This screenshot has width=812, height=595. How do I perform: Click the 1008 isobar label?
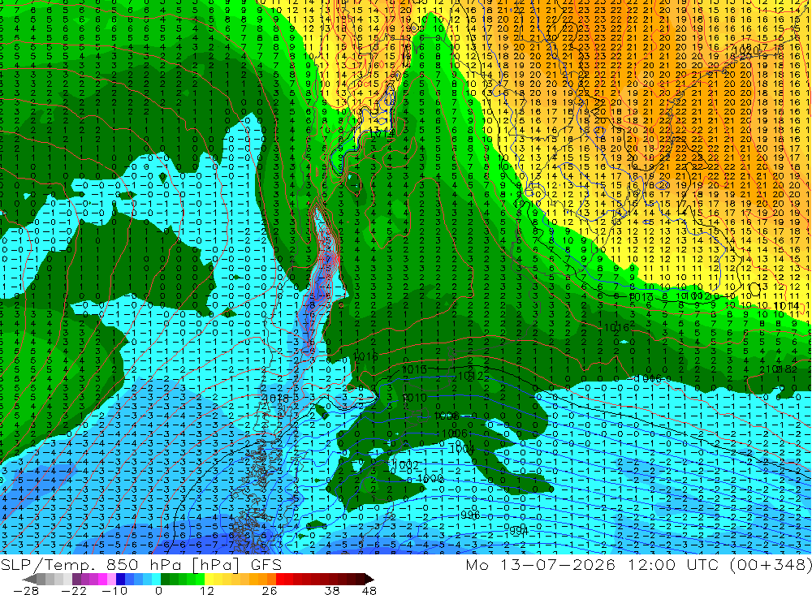(x=447, y=416)
